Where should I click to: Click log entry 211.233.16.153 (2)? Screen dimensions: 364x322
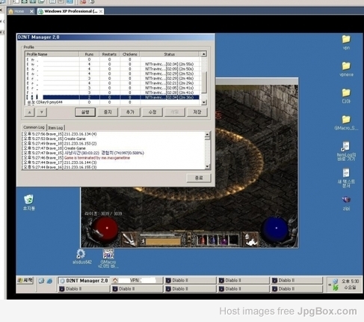[x=59, y=144]
